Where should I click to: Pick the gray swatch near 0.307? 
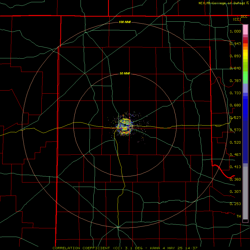click(x=245, y=194)
